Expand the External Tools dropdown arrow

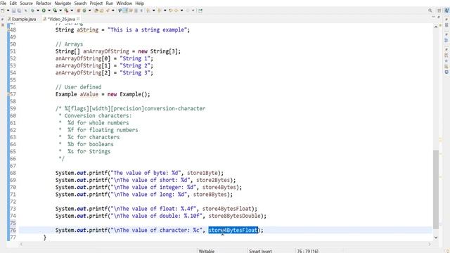tap(72, 11)
